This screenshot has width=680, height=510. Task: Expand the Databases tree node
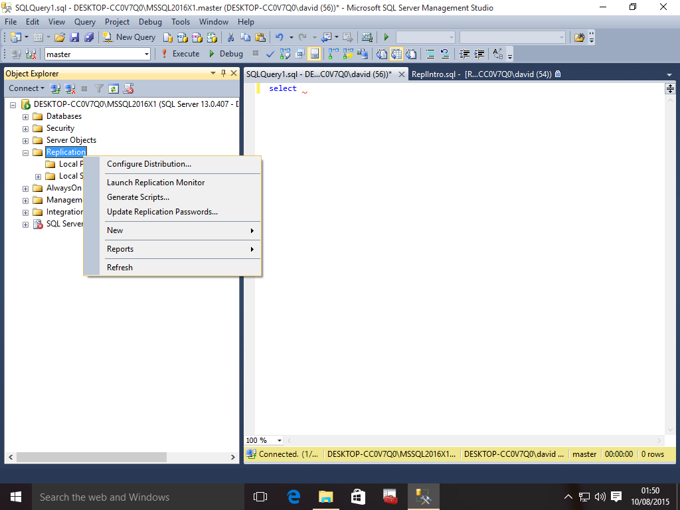[25, 117]
